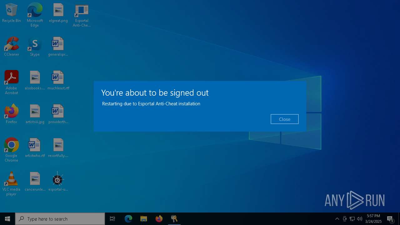Screen dimensions: 400x225
Task: Select the Adobe Acrobat desktop shortcut
Action: click(x=12, y=82)
